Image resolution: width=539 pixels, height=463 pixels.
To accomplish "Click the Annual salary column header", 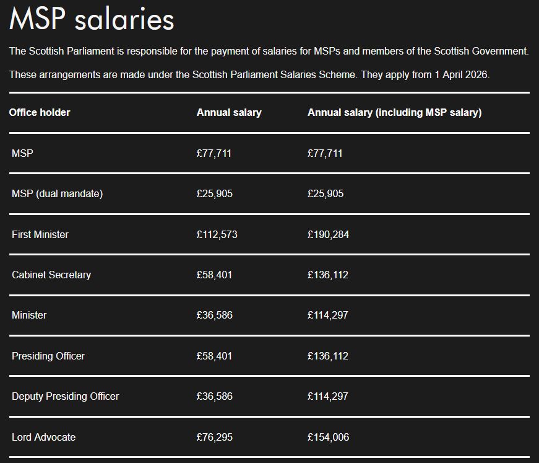I will point(229,113).
